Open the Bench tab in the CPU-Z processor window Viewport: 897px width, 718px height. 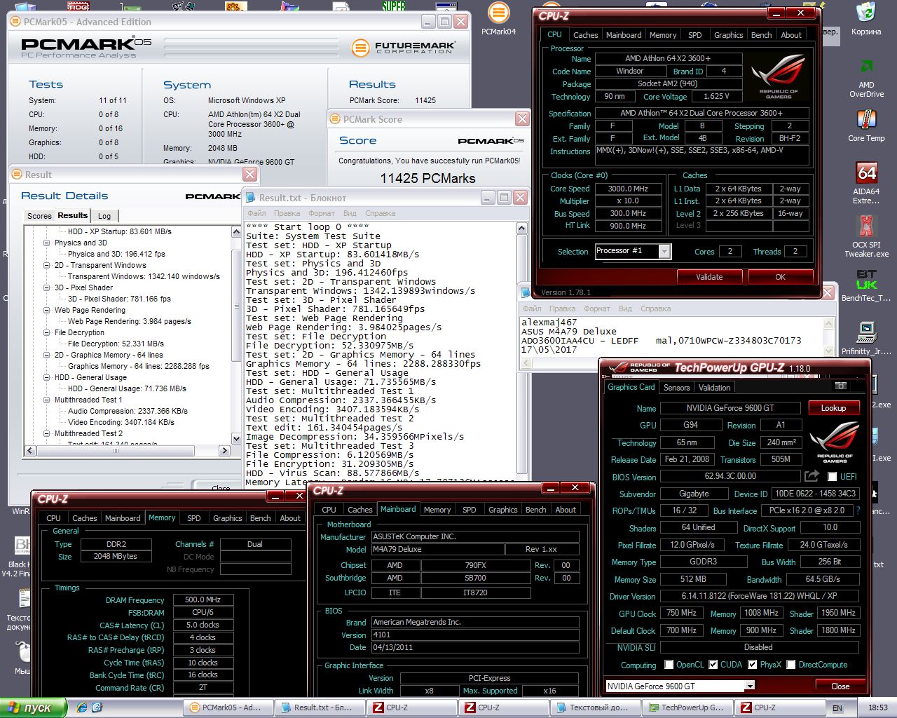point(761,35)
